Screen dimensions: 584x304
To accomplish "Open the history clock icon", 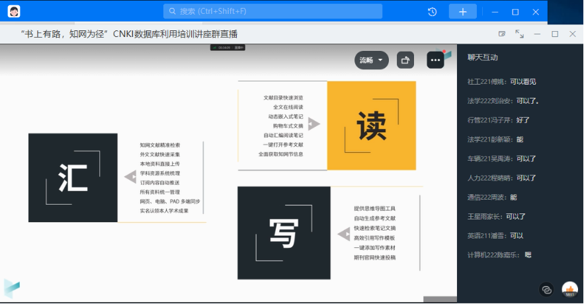I will [432, 11].
